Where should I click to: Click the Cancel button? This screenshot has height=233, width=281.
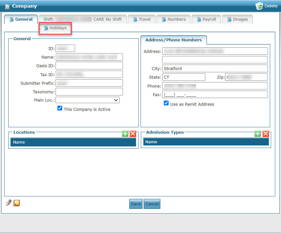pyautogui.click(x=152, y=204)
